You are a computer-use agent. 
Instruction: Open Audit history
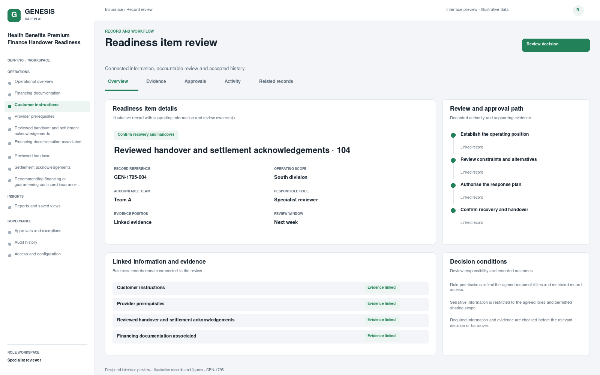[47, 243]
